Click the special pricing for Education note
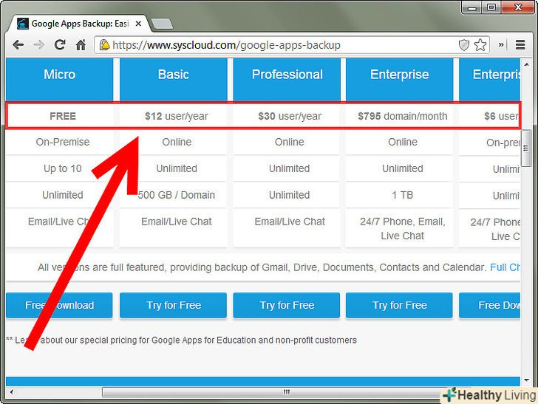The width and height of the screenshot is (538, 404). [x=181, y=340]
